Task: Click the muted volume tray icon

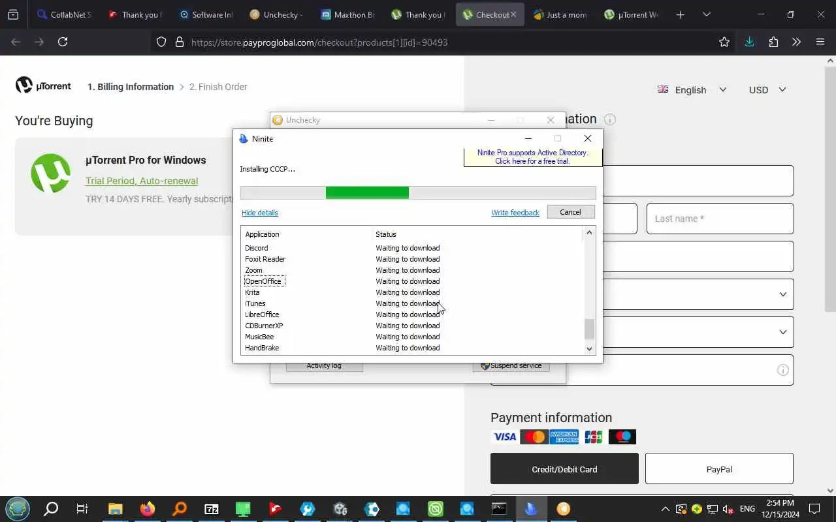Action: [728, 509]
